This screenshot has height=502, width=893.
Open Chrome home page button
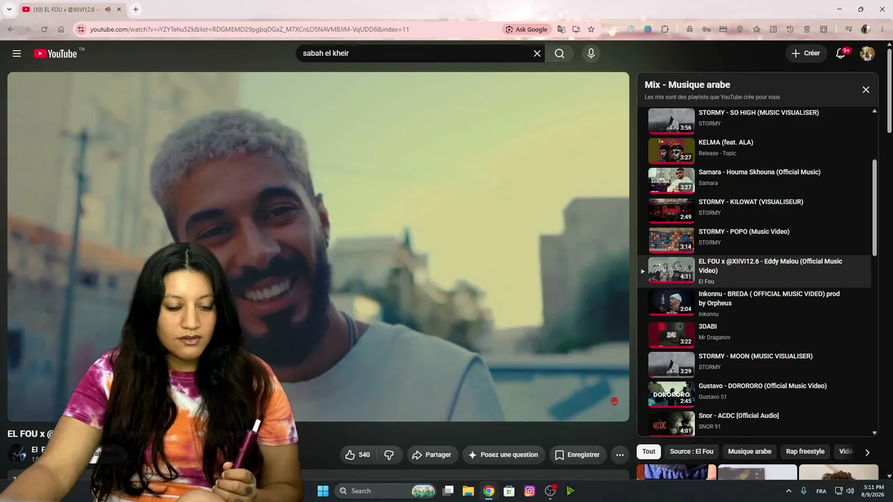61,29
